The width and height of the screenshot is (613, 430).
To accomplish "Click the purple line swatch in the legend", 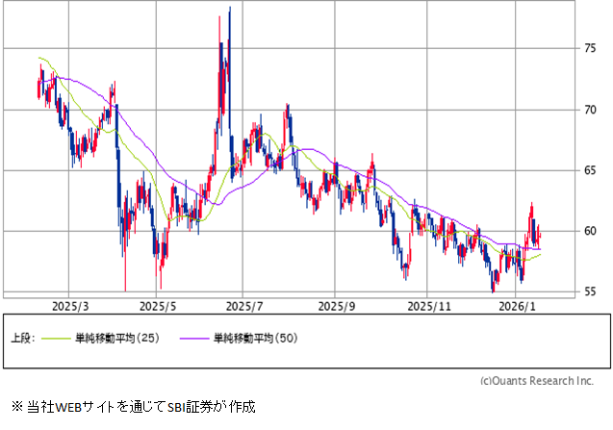I will click(x=192, y=338).
